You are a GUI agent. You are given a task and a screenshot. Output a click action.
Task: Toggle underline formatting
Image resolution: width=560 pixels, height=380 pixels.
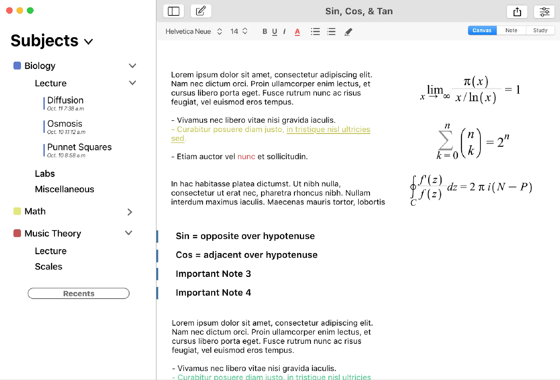point(274,32)
